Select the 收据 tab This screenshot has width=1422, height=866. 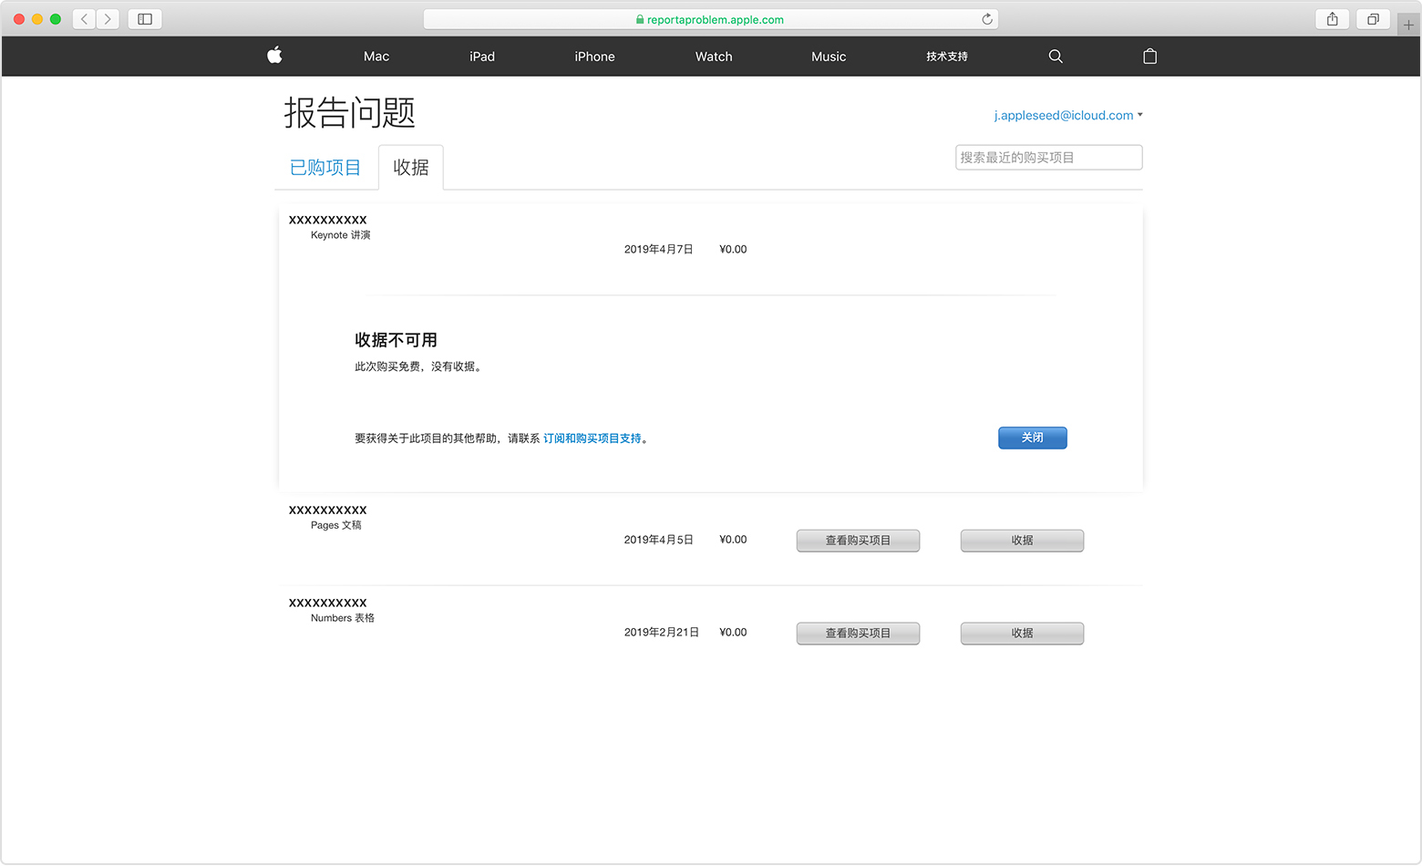click(411, 168)
